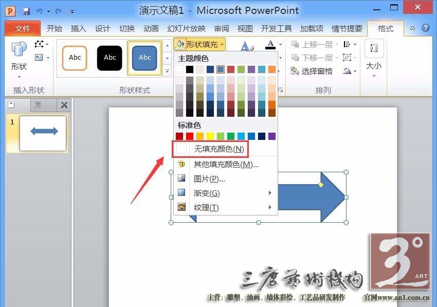Open the 幻灯片放映 tab
Screen dimensions: 437x307
[186, 28]
